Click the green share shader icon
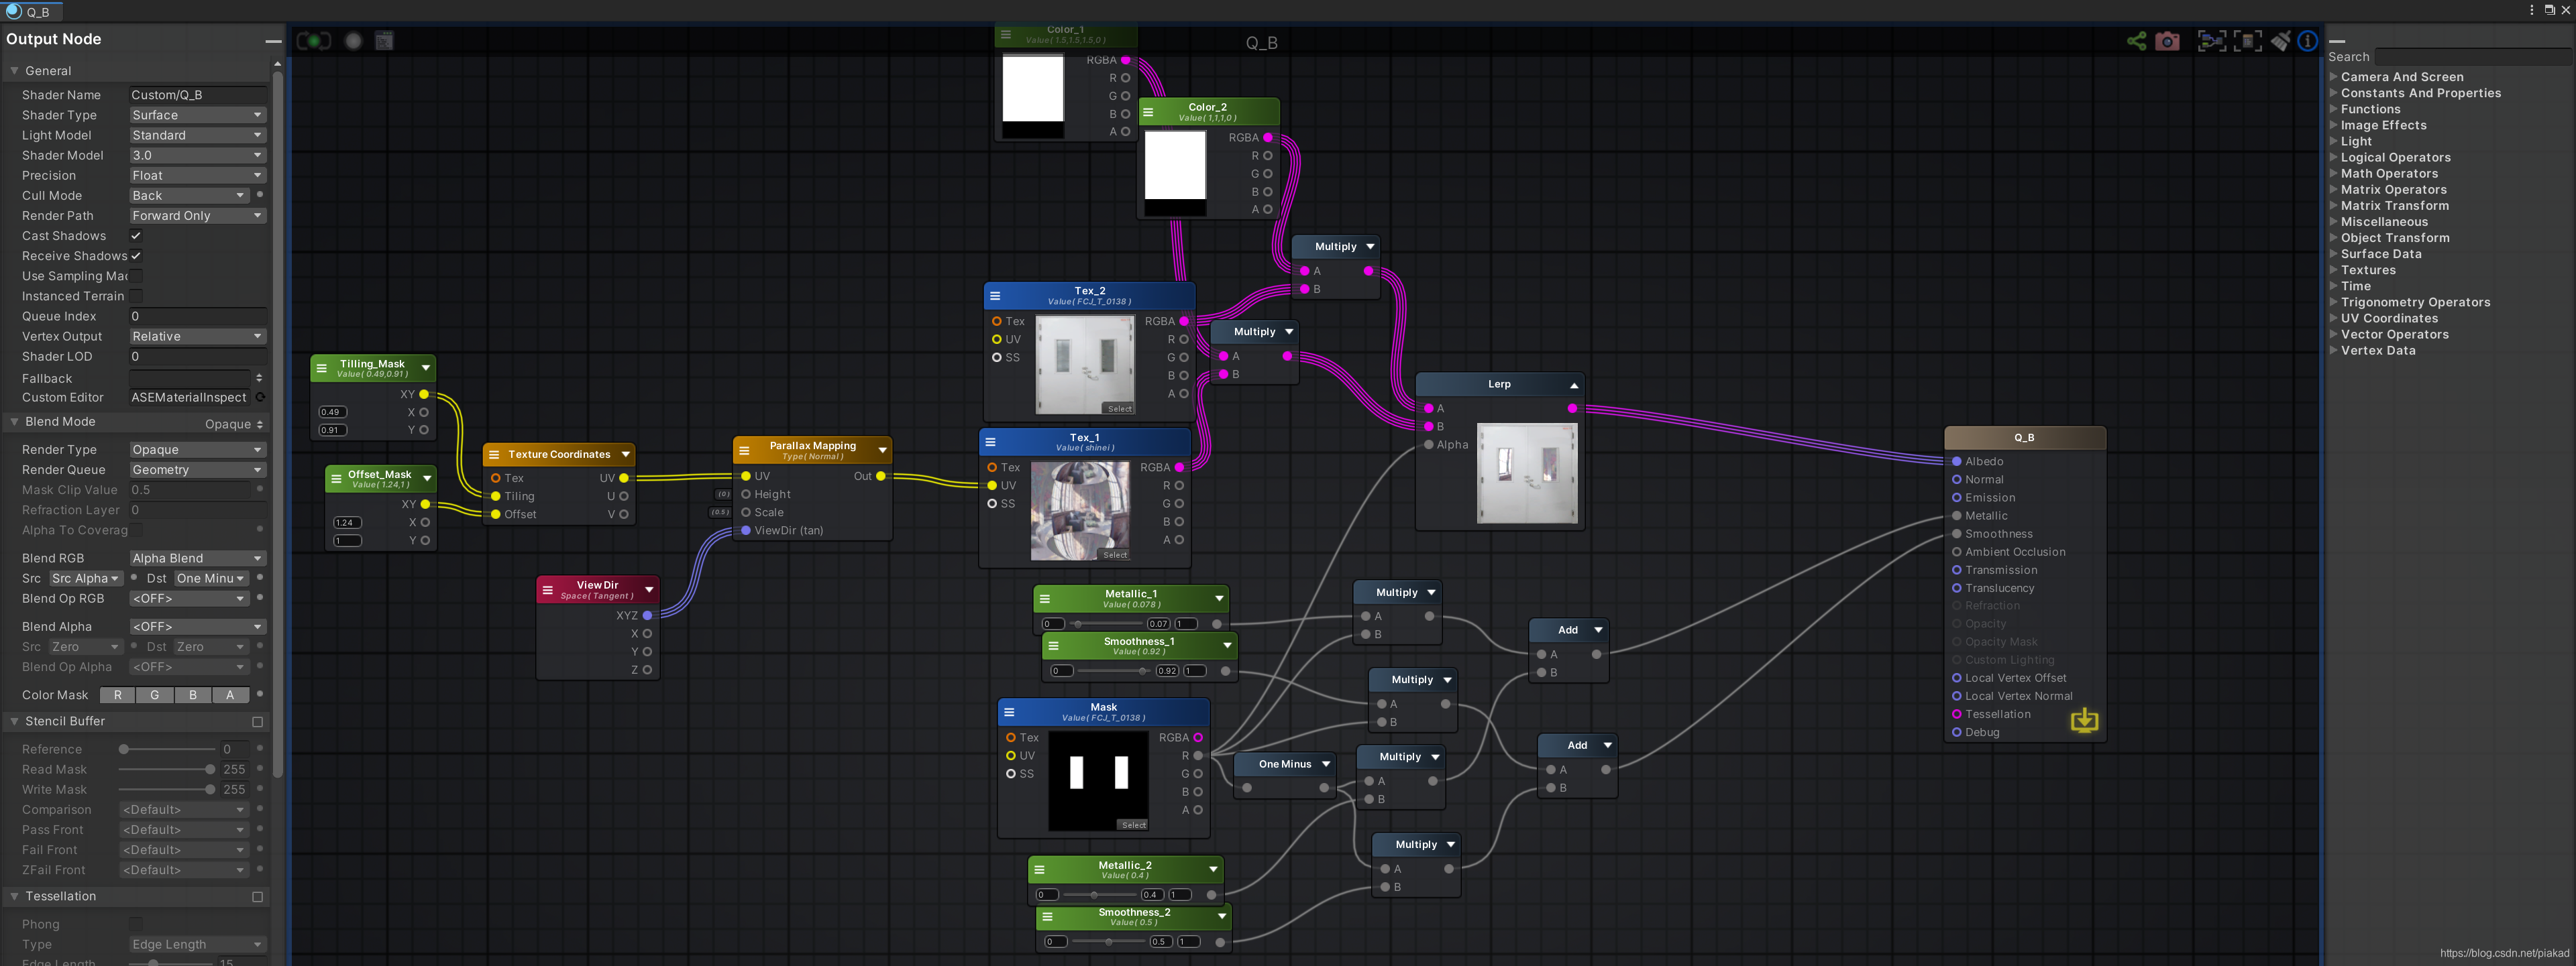This screenshot has width=2576, height=966. (x=2136, y=41)
